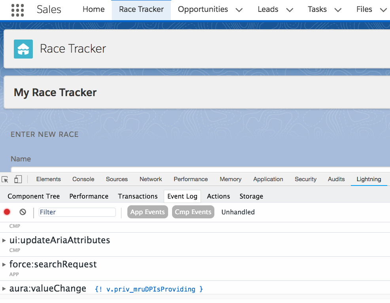Expand the ui:updateAriaAttributes event entry
The image size is (390, 303).
click(x=4, y=241)
